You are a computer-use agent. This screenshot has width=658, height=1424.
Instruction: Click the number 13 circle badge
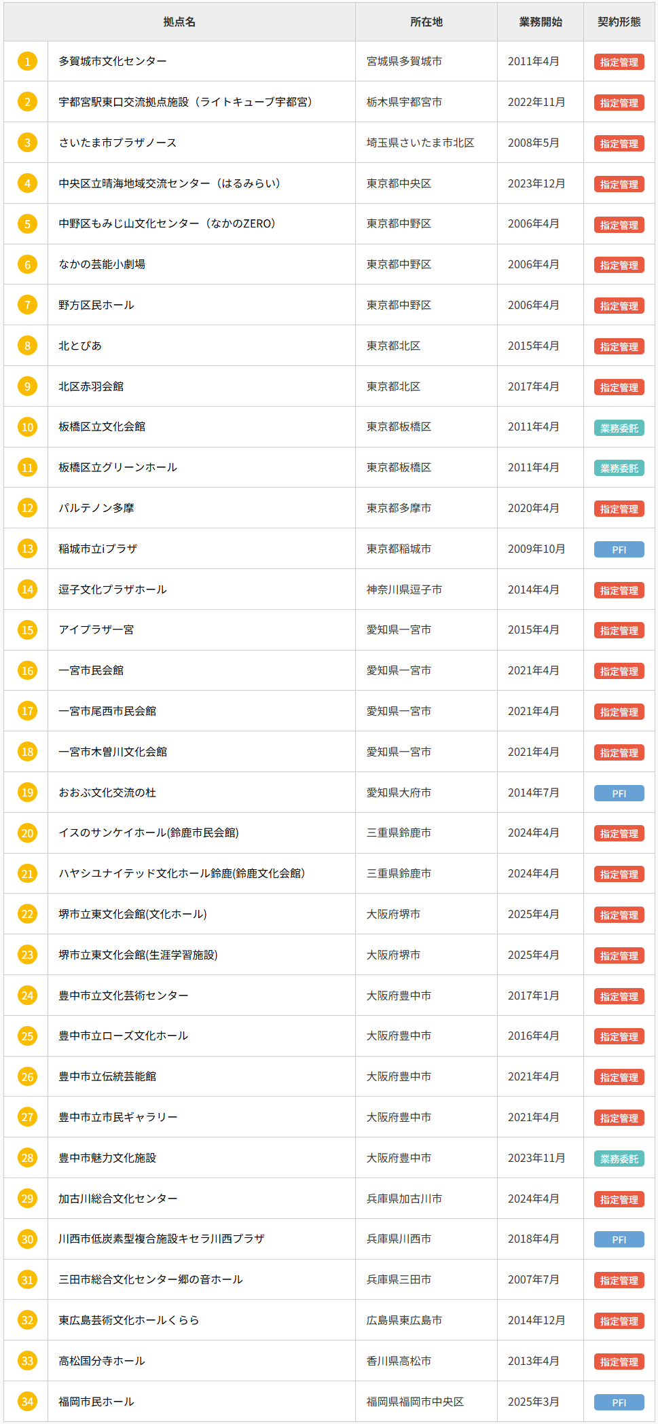tap(27, 549)
